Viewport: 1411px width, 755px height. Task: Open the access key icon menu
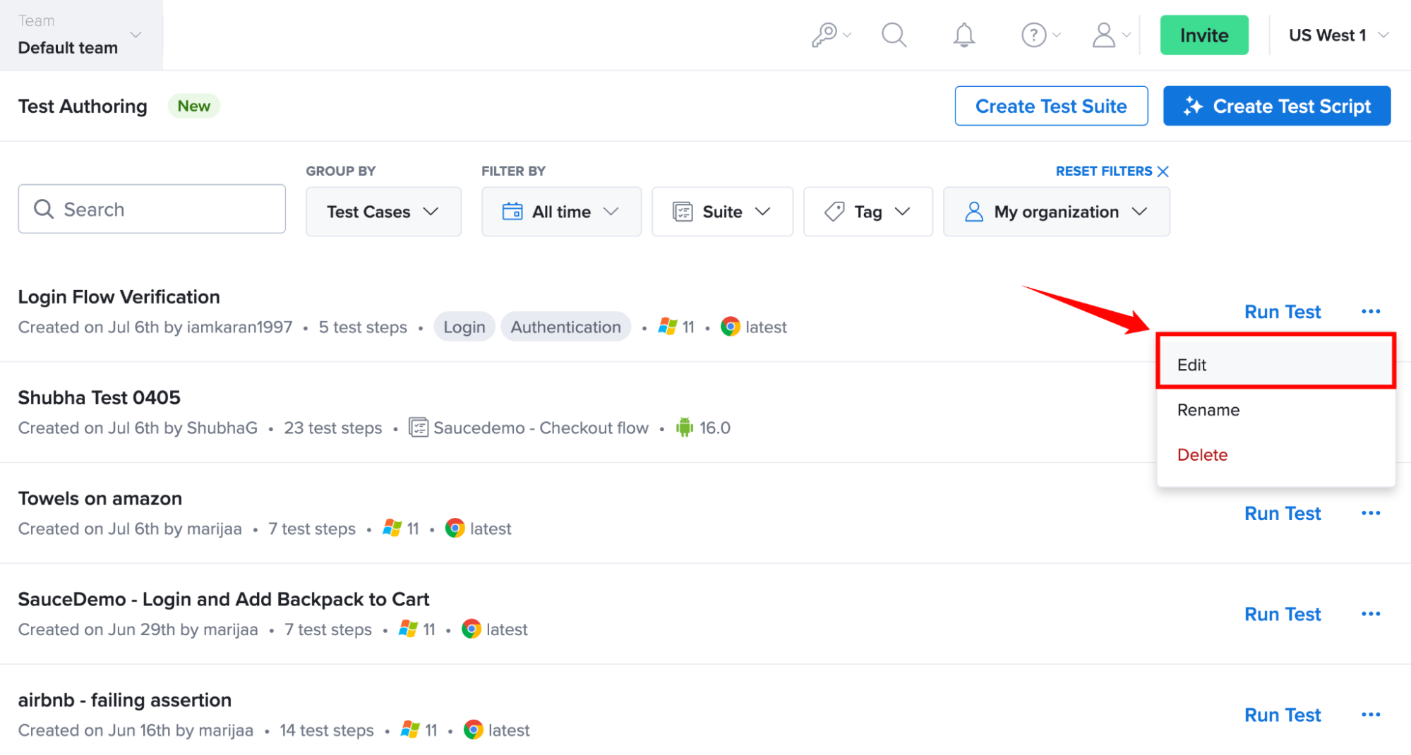pos(830,35)
